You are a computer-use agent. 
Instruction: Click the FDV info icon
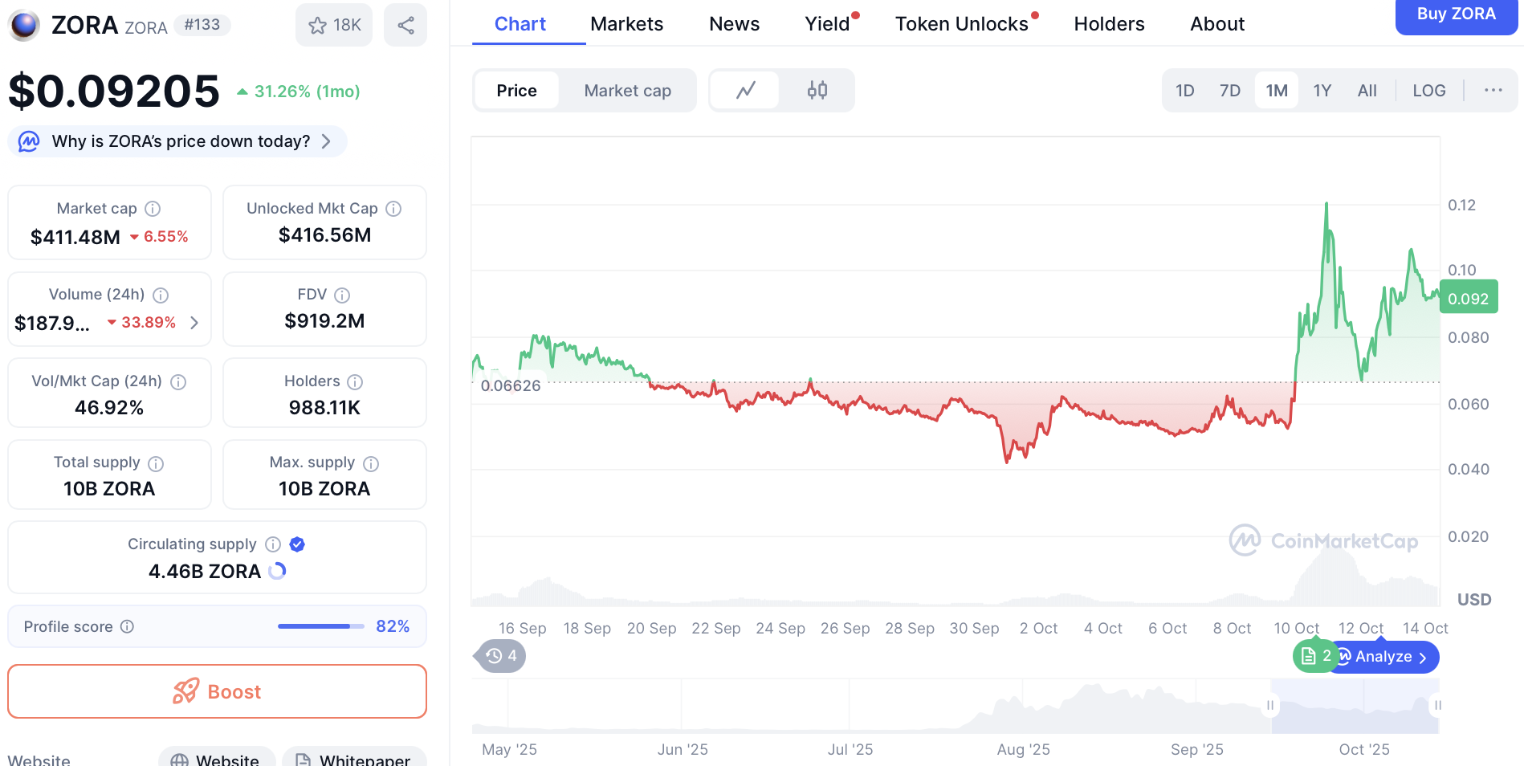[342, 295]
